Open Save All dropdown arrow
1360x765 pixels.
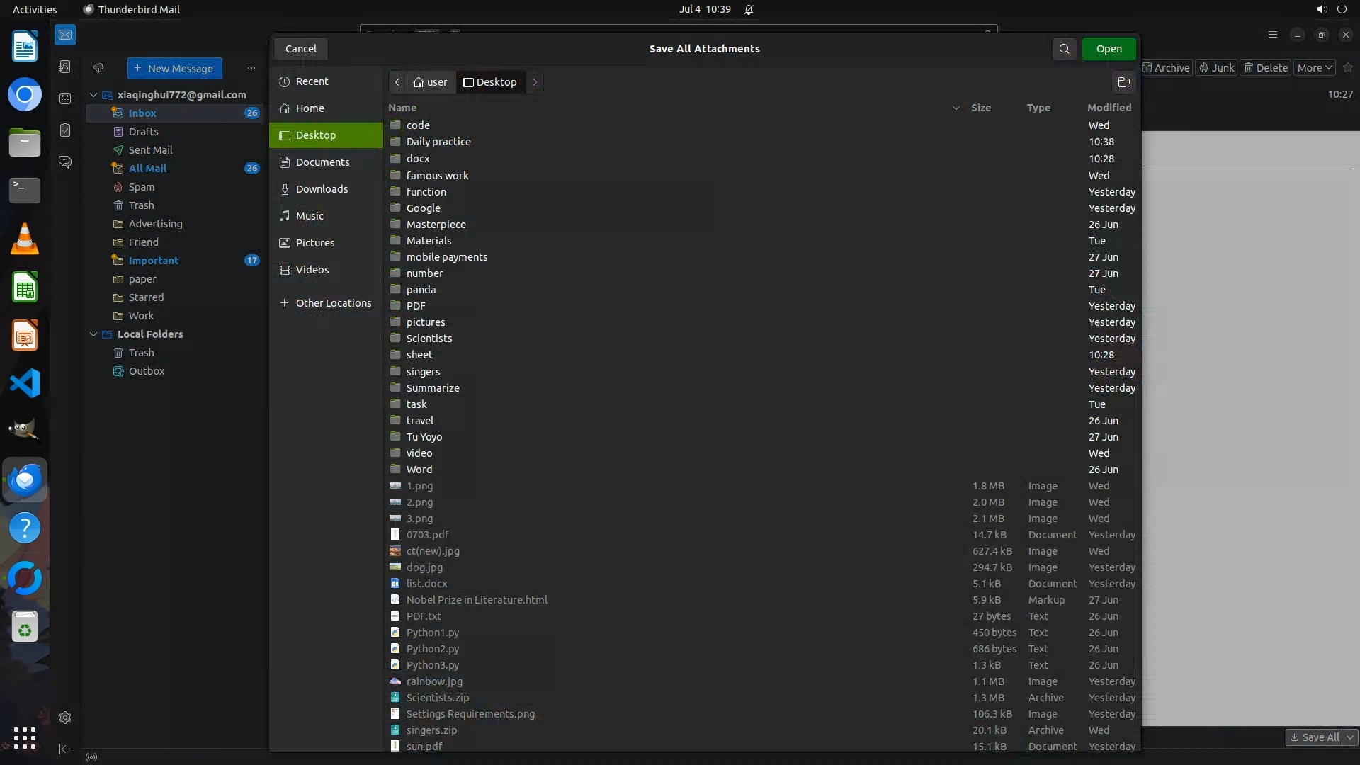[1350, 737]
